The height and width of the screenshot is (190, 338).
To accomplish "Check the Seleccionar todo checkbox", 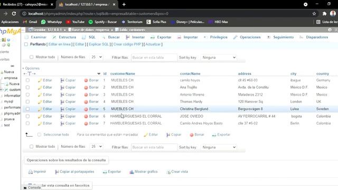I will 39,135.
